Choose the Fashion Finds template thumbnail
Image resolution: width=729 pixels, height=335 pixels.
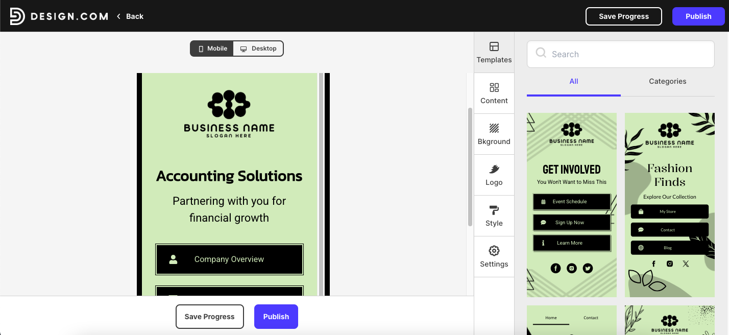point(669,205)
